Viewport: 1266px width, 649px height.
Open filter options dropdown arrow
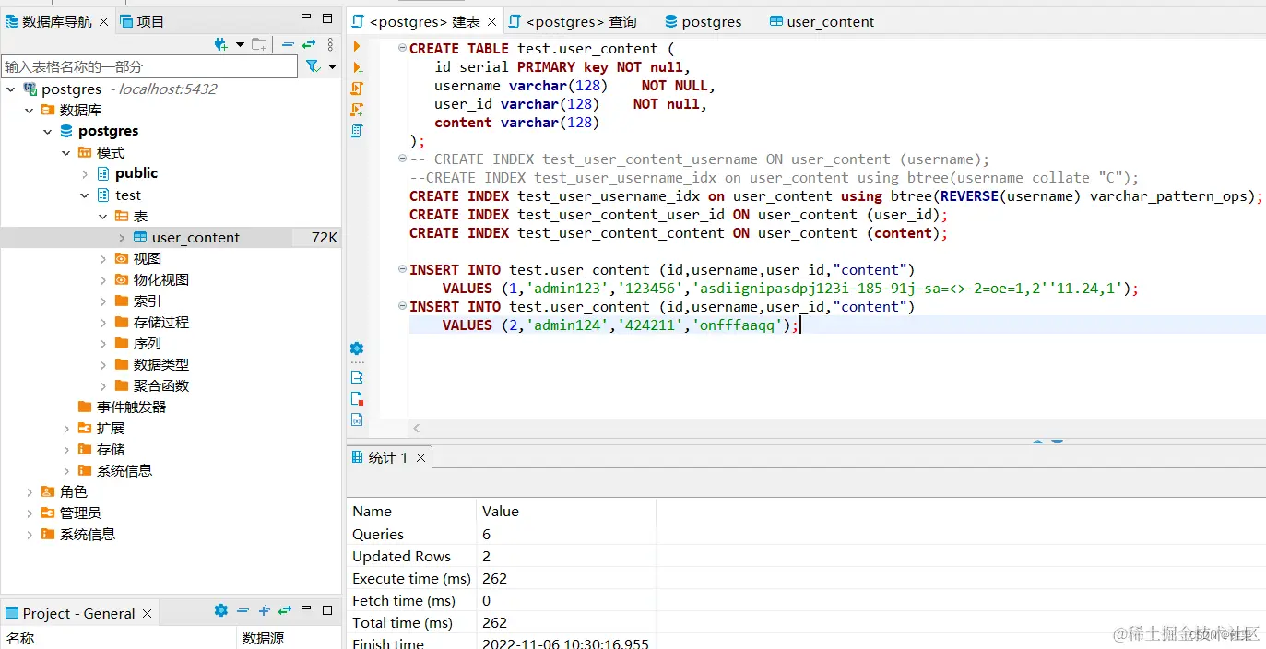pos(333,66)
